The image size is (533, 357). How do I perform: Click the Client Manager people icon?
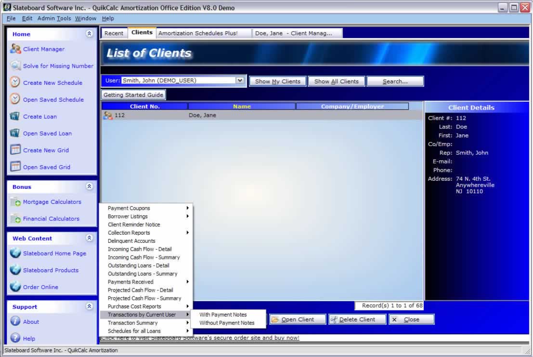coord(15,49)
